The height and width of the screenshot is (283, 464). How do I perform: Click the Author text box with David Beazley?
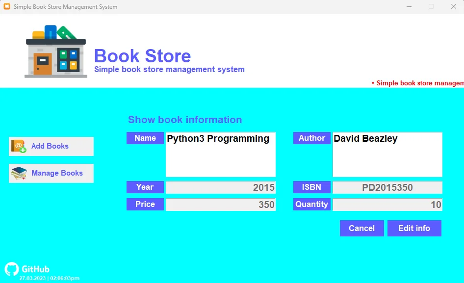(x=387, y=154)
